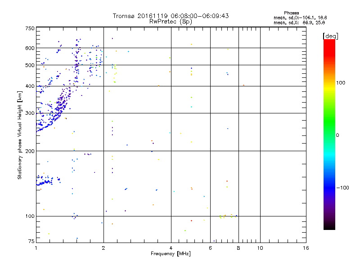Click the "Phases" heading text
360x270 pixels.
coord(291,13)
